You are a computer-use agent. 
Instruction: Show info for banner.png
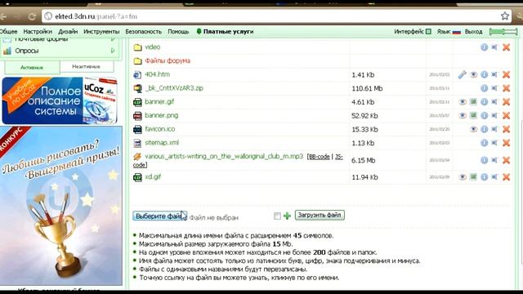[484, 116]
